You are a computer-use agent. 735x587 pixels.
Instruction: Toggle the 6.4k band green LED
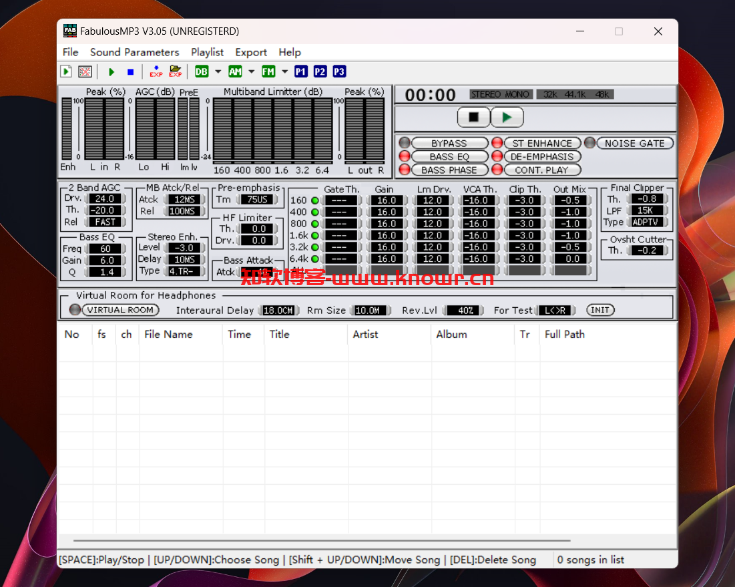(x=315, y=259)
